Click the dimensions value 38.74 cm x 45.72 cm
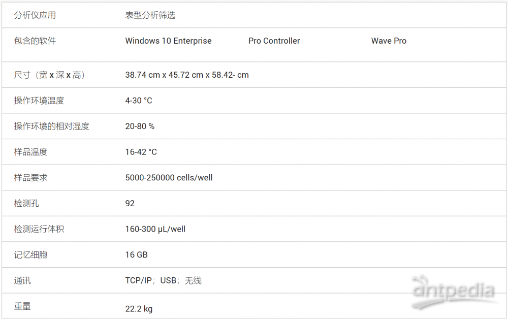The width and height of the screenshot is (508, 320). coord(187,75)
